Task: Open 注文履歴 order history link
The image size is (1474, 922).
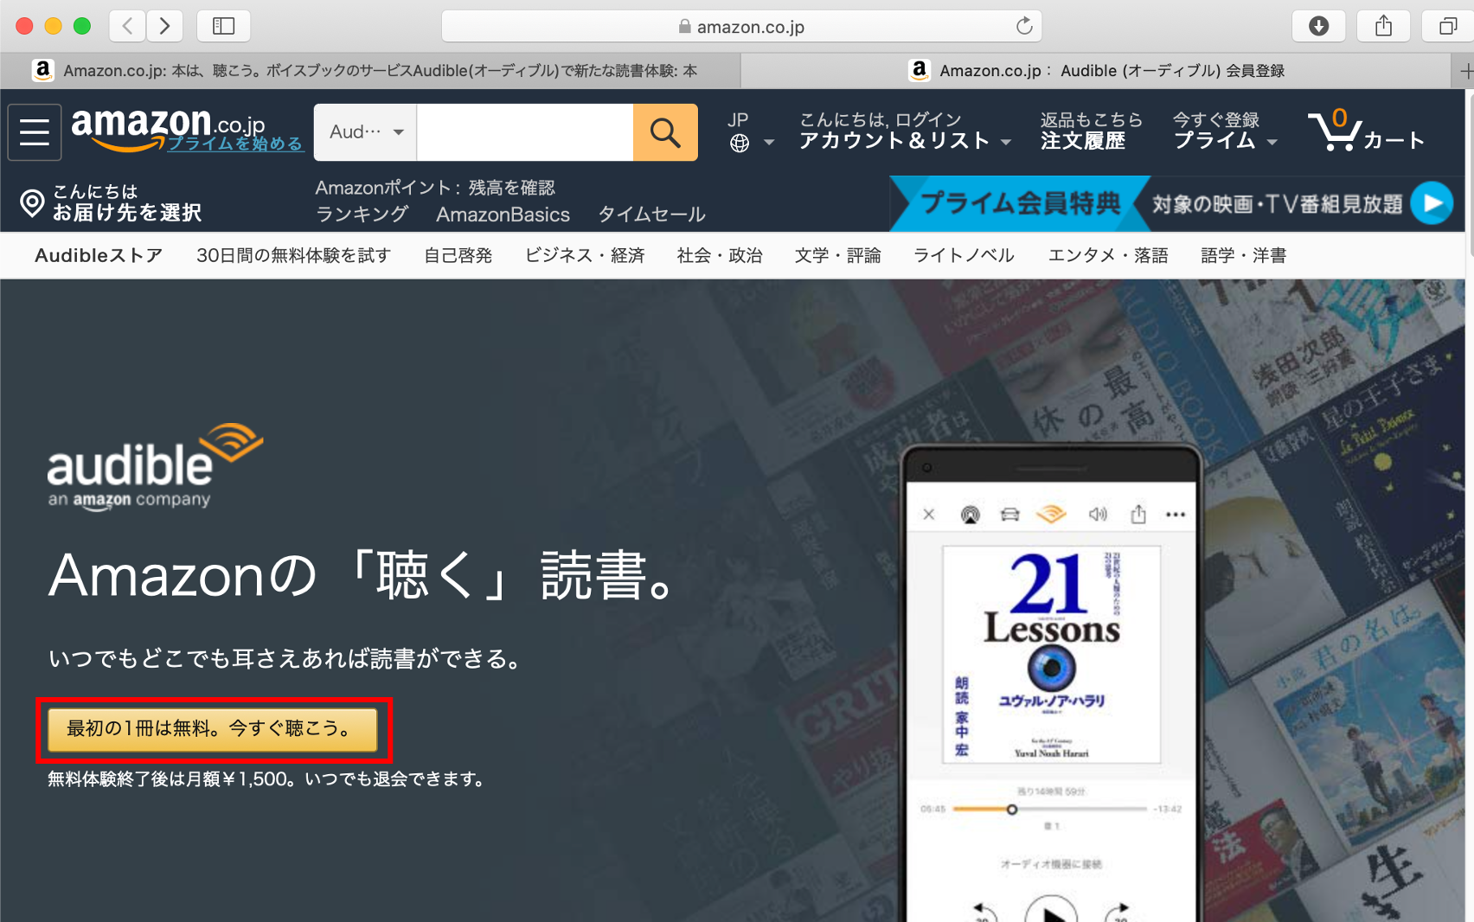Action: 1083,141
